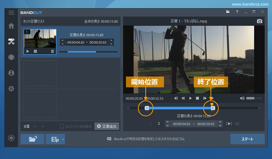Increase timeline end time 00:00:20.63
Image resolution: width=272 pixels, height=159 pixels.
tap(220, 122)
